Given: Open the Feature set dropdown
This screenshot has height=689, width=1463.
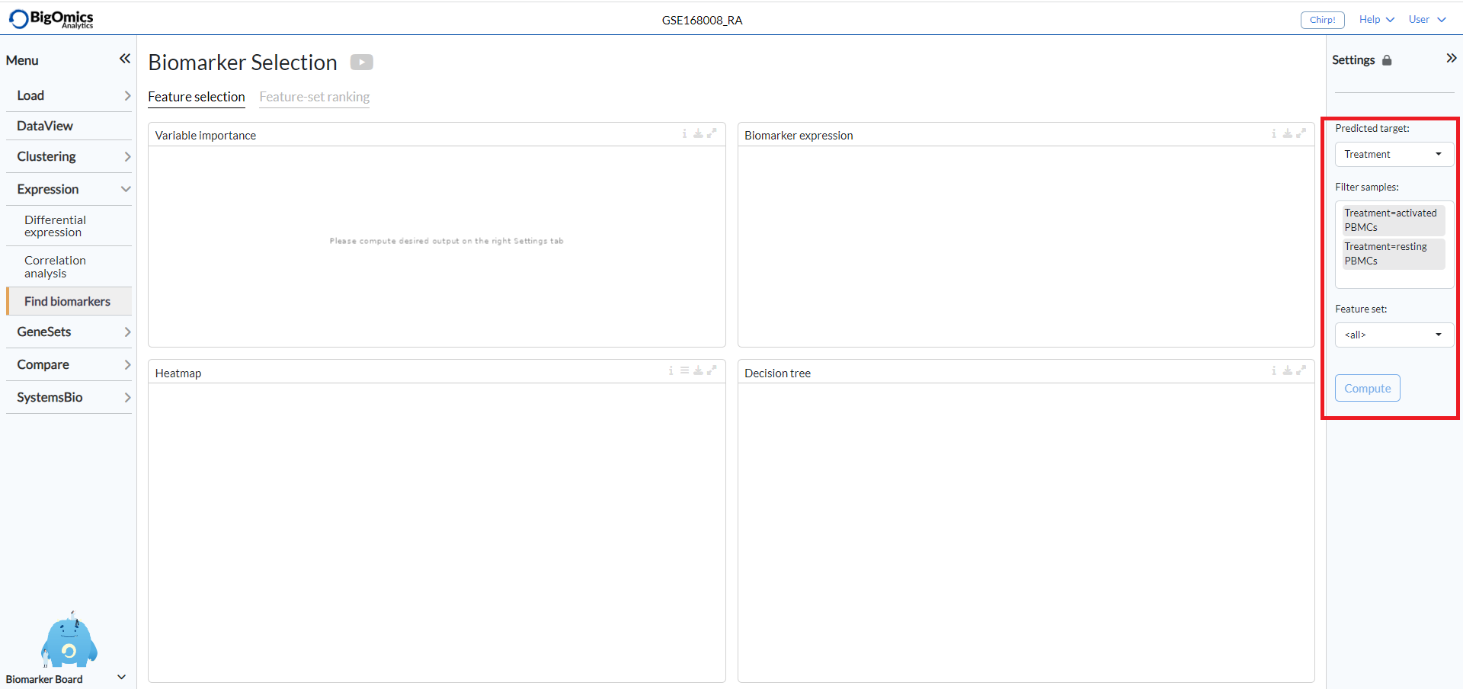Looking at the screenshot, I should (x=1393, y=335).
